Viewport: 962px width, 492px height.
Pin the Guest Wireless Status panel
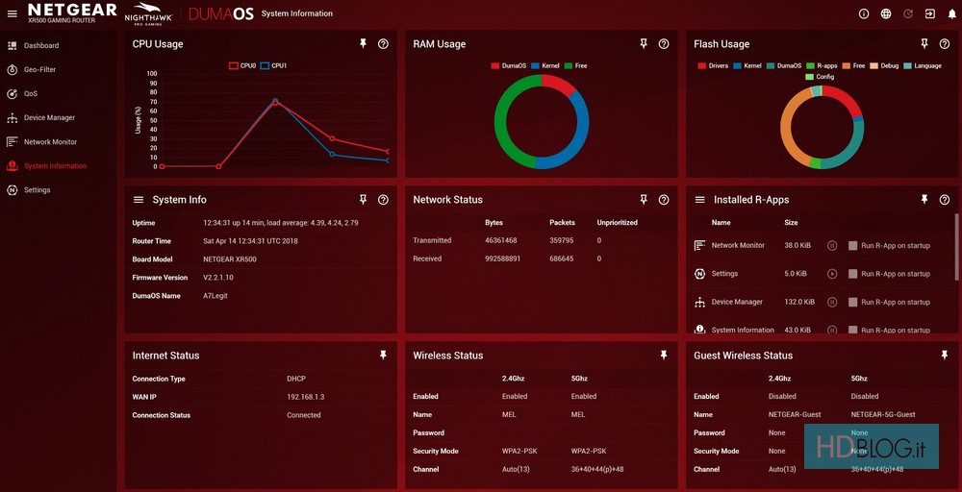tap(945, 355)
